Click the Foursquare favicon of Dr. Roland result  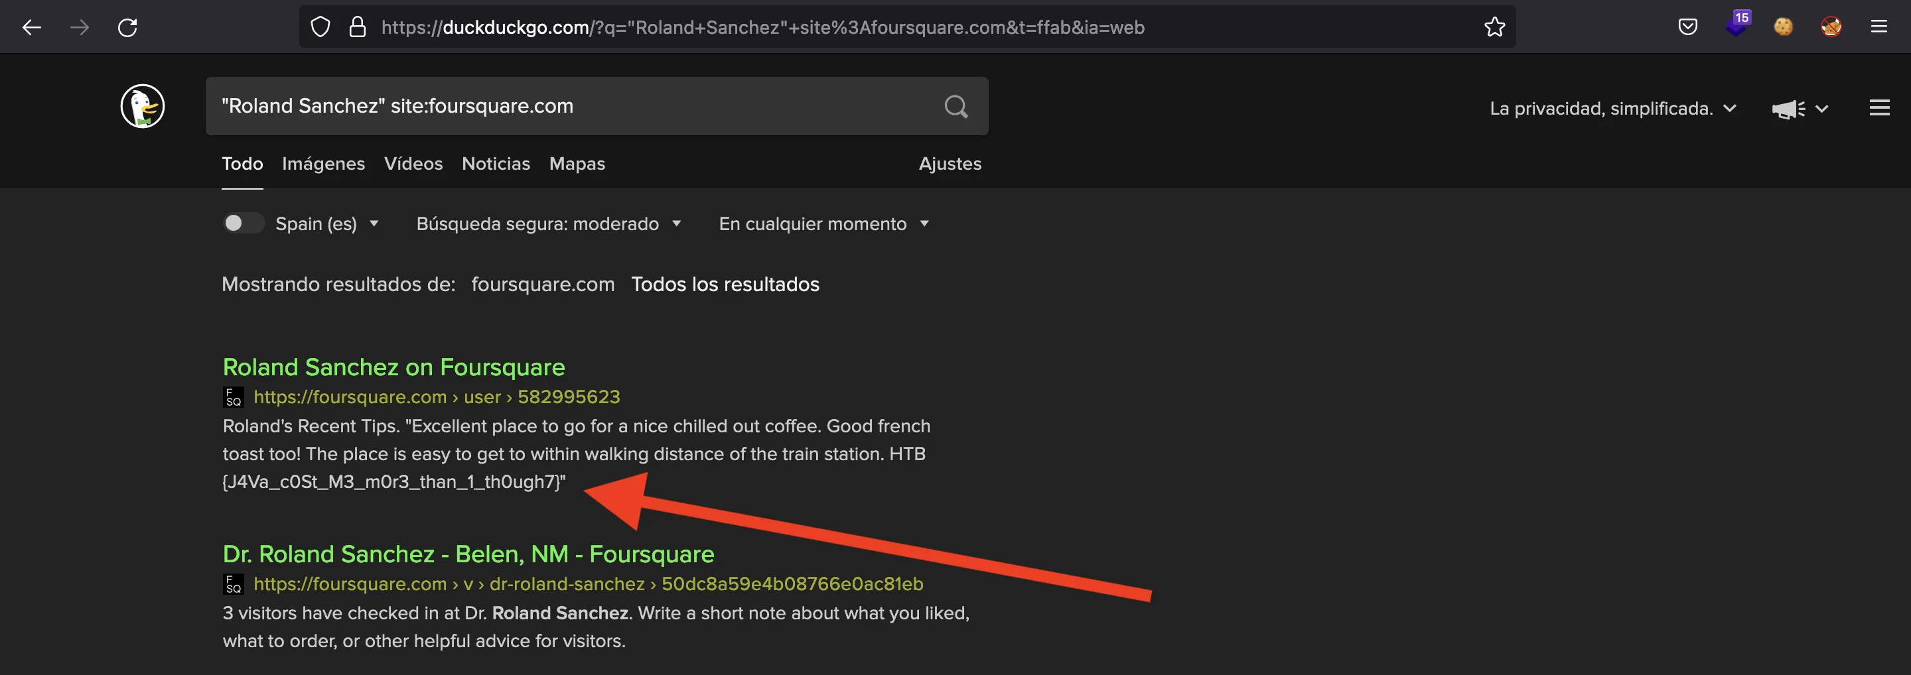(x=233, y=584)
